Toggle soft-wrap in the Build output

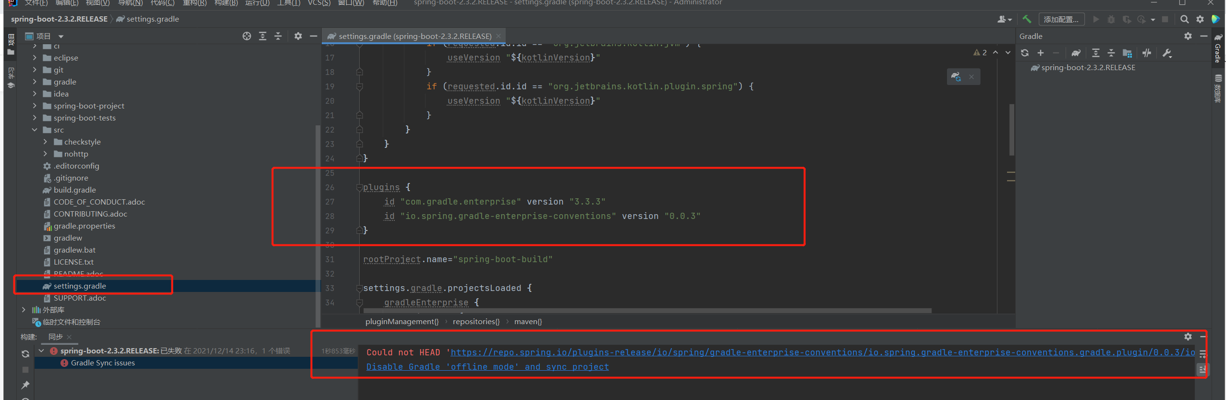(1202, 354)
